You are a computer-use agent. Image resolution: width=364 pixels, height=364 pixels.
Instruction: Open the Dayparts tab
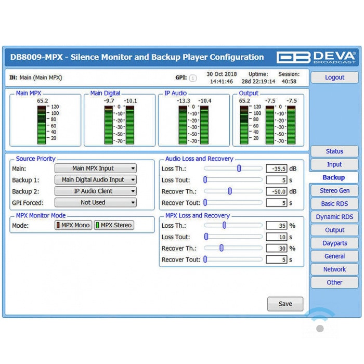(x=334, y=243)
